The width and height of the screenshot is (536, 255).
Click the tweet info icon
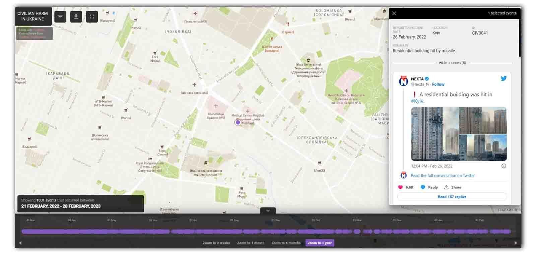pyautogui.click(x=504, y=166)
